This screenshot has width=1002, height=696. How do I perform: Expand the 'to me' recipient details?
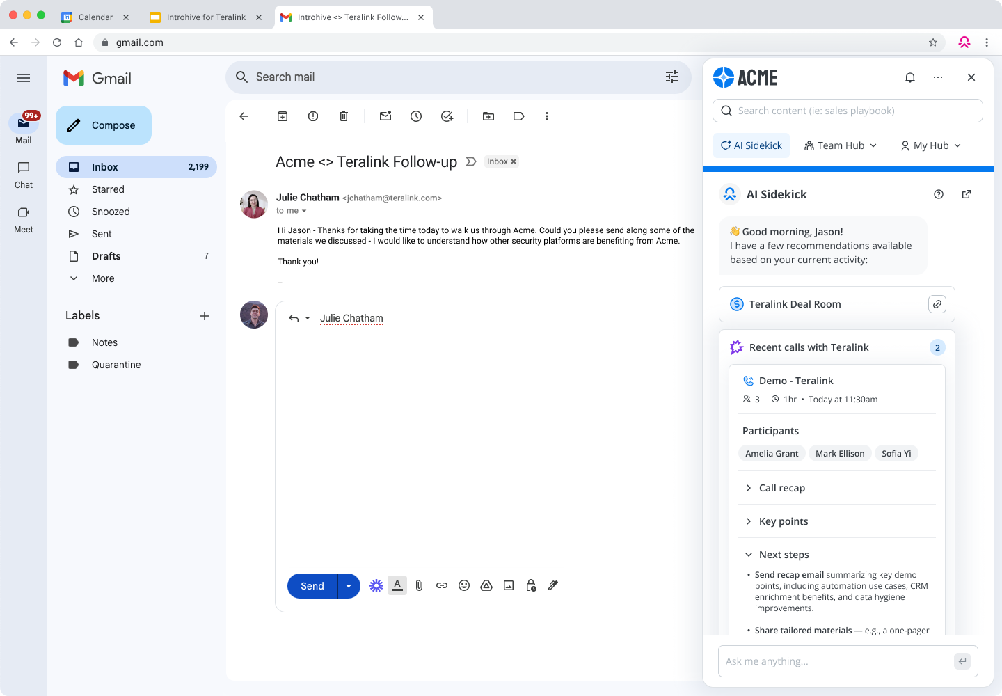tap(304, 211)
